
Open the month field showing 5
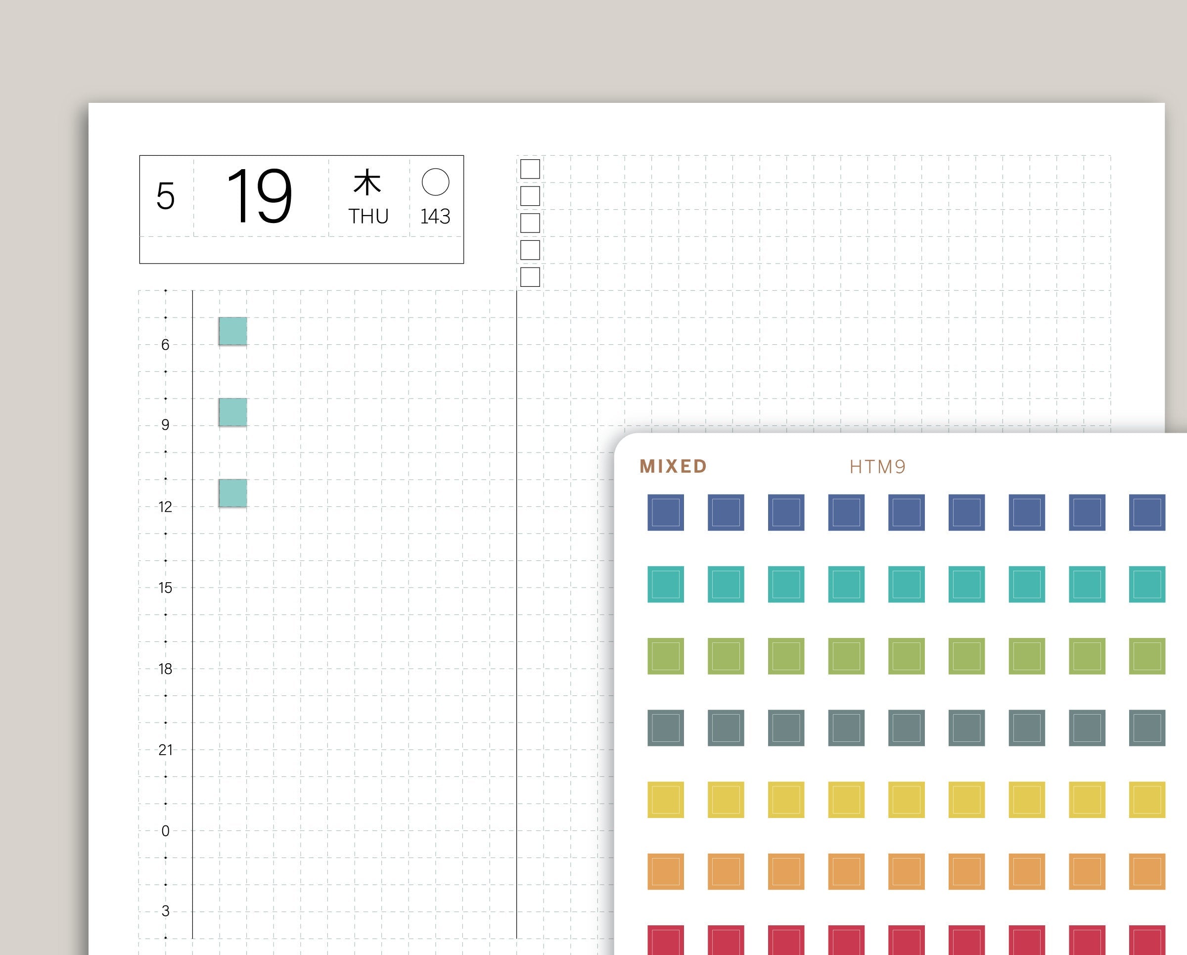tap(166, 194)
